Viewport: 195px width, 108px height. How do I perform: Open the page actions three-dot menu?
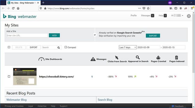click(x=139, y=8)
